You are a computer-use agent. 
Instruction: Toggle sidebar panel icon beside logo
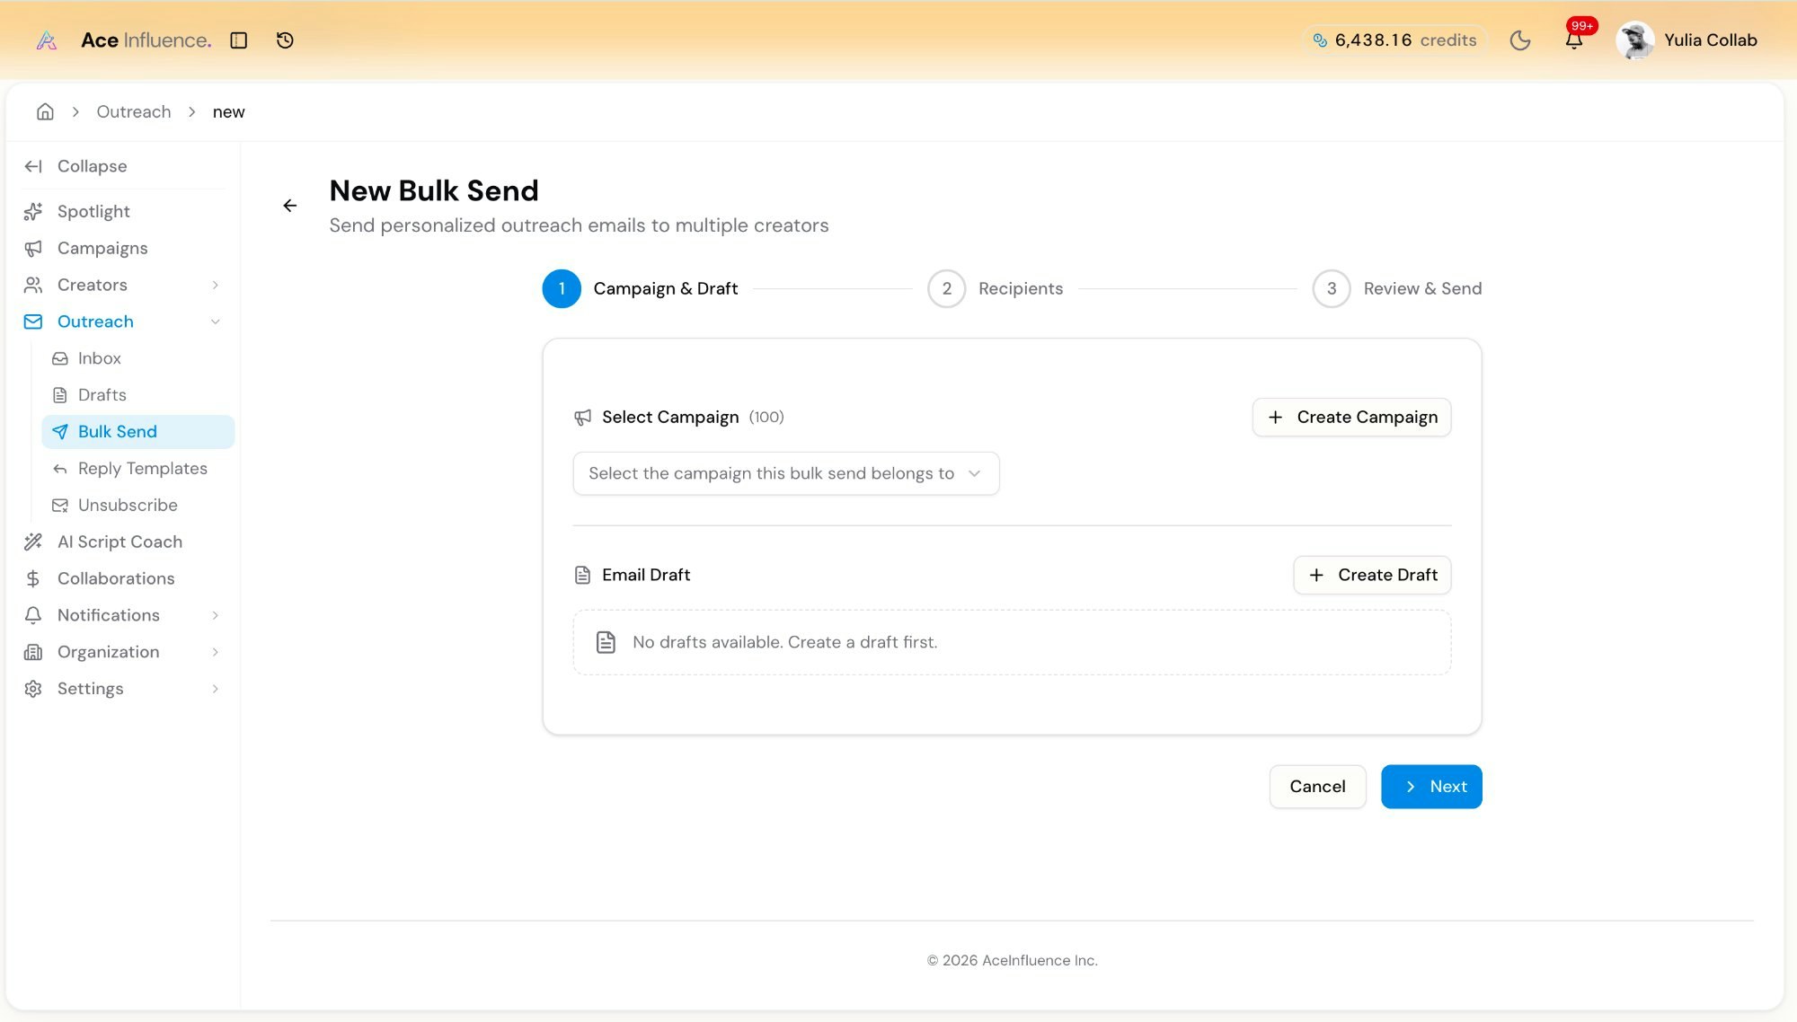coord(238,40)
